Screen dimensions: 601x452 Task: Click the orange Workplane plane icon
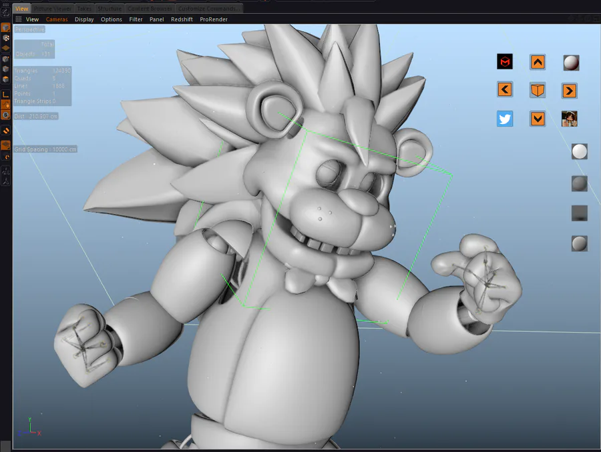click(6, 48)
